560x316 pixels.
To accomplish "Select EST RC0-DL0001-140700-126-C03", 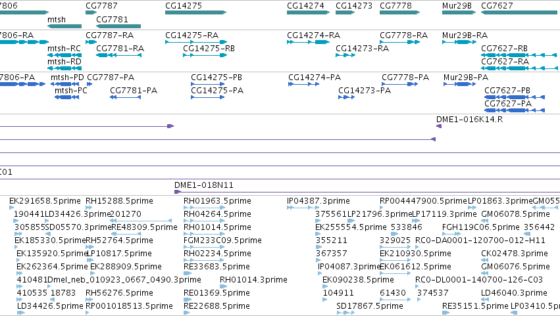I will tap(479, 280).
